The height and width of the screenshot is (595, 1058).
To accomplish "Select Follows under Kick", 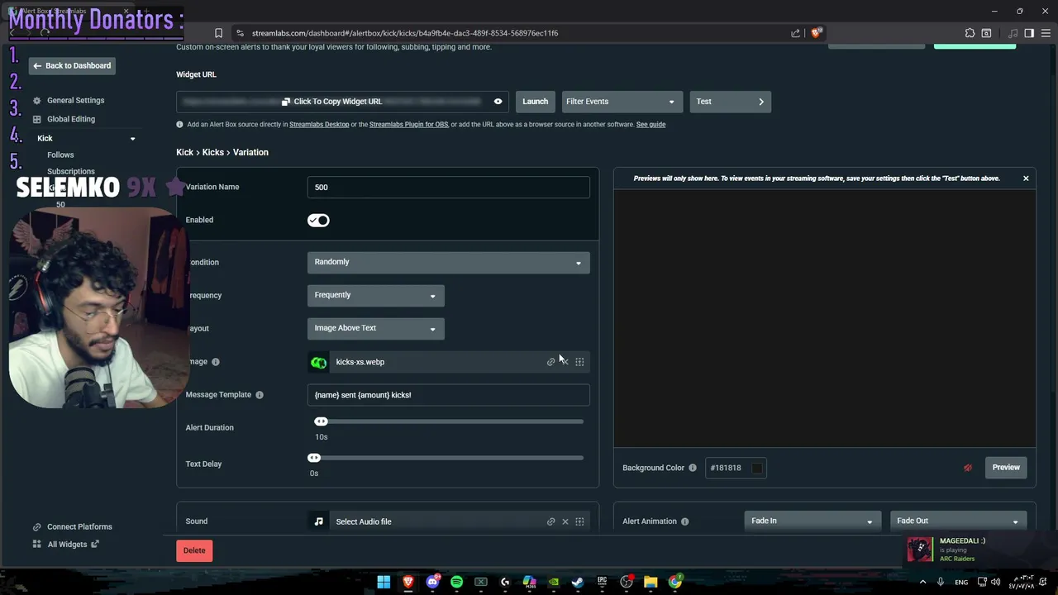I will pos(60,155).
